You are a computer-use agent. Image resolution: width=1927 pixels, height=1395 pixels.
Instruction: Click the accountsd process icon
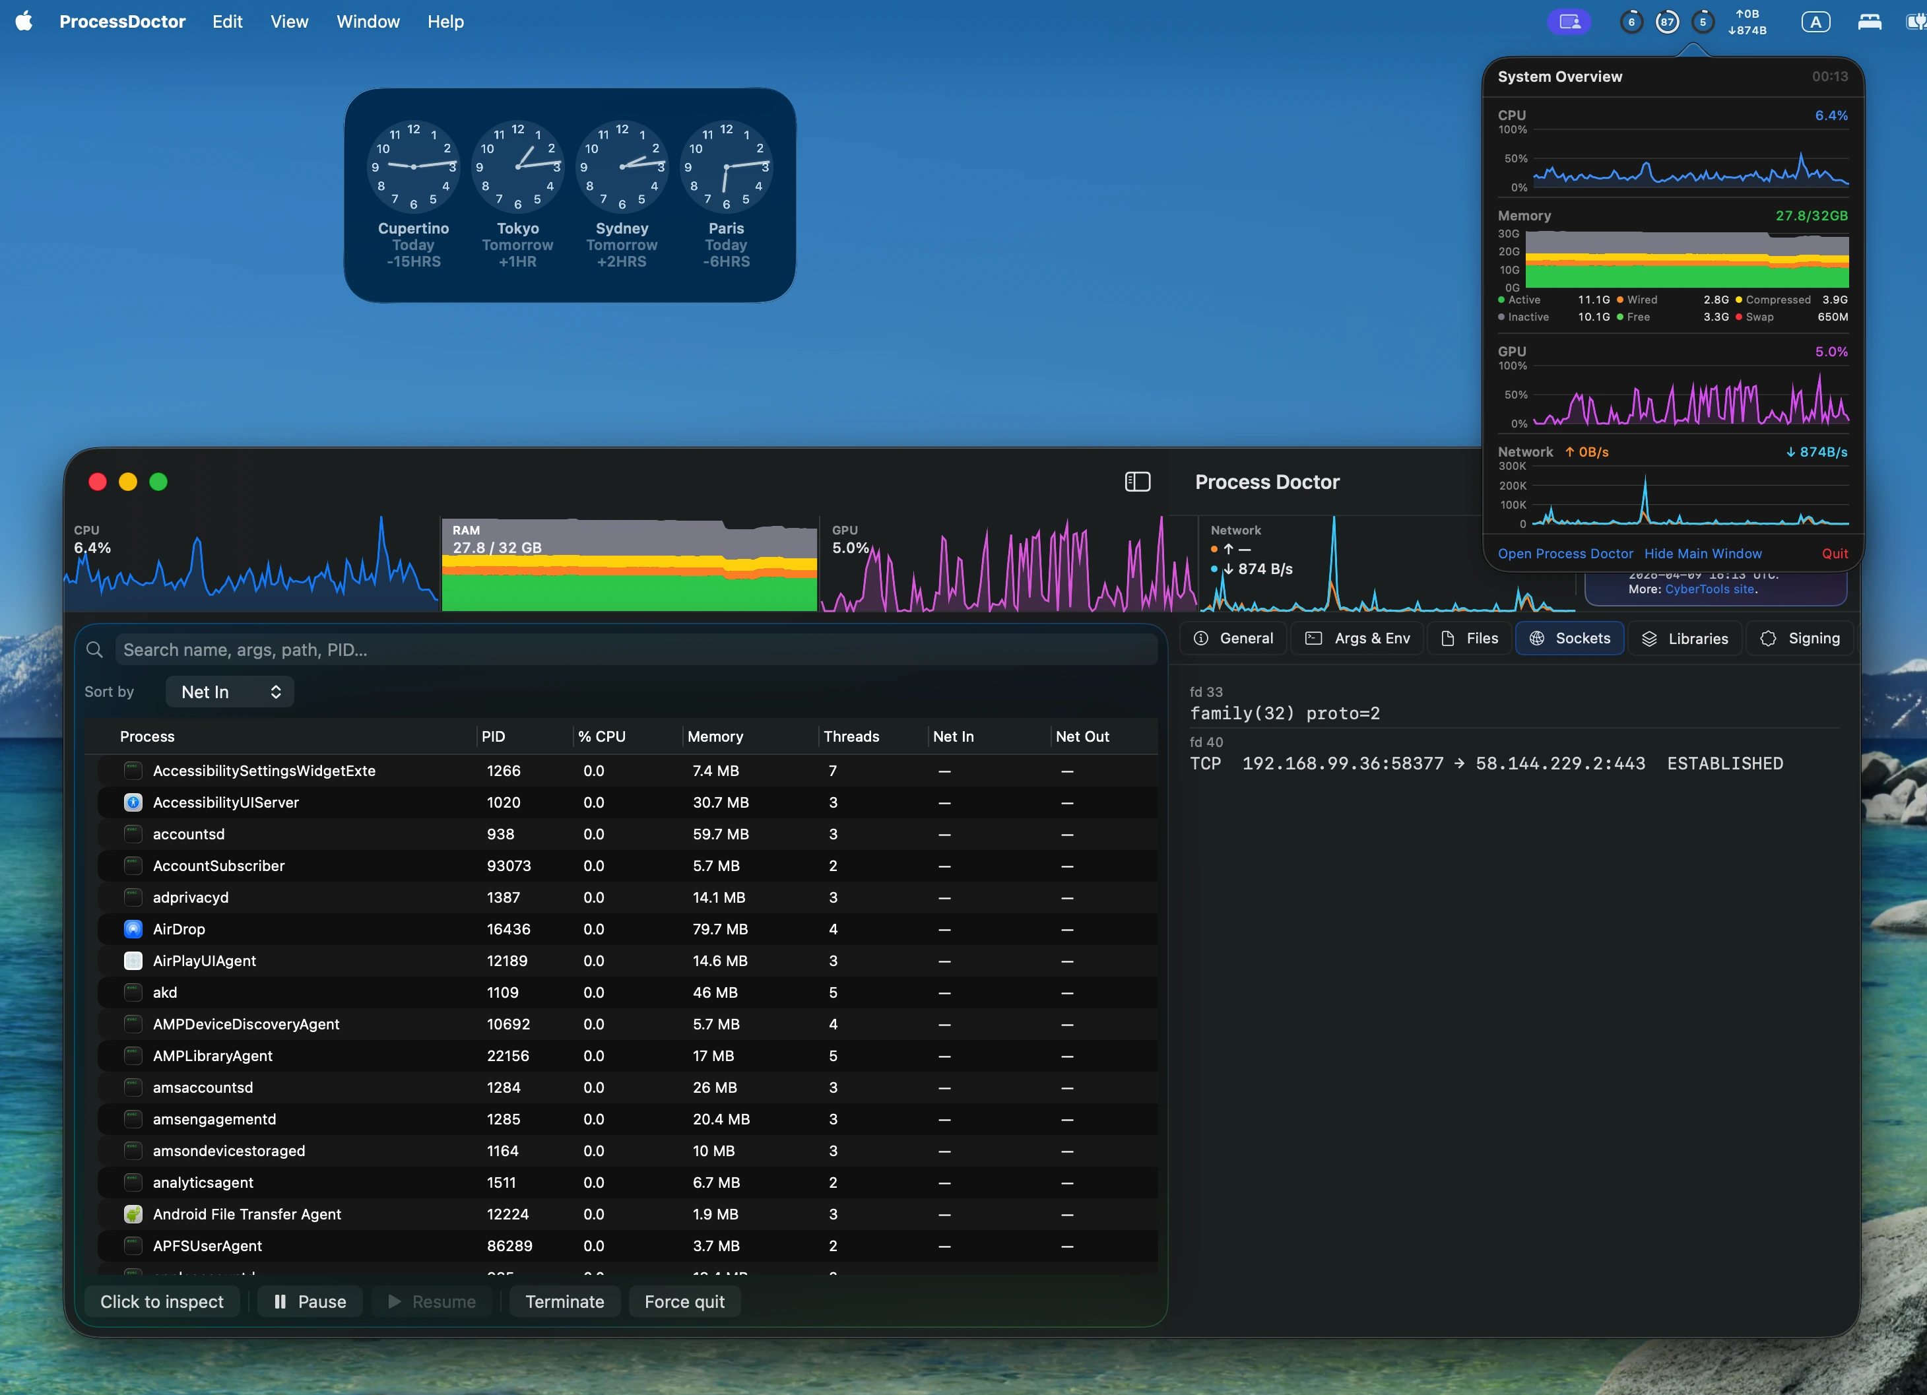pos(133,834)
